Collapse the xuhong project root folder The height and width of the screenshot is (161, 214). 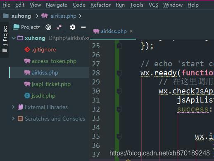14,38
